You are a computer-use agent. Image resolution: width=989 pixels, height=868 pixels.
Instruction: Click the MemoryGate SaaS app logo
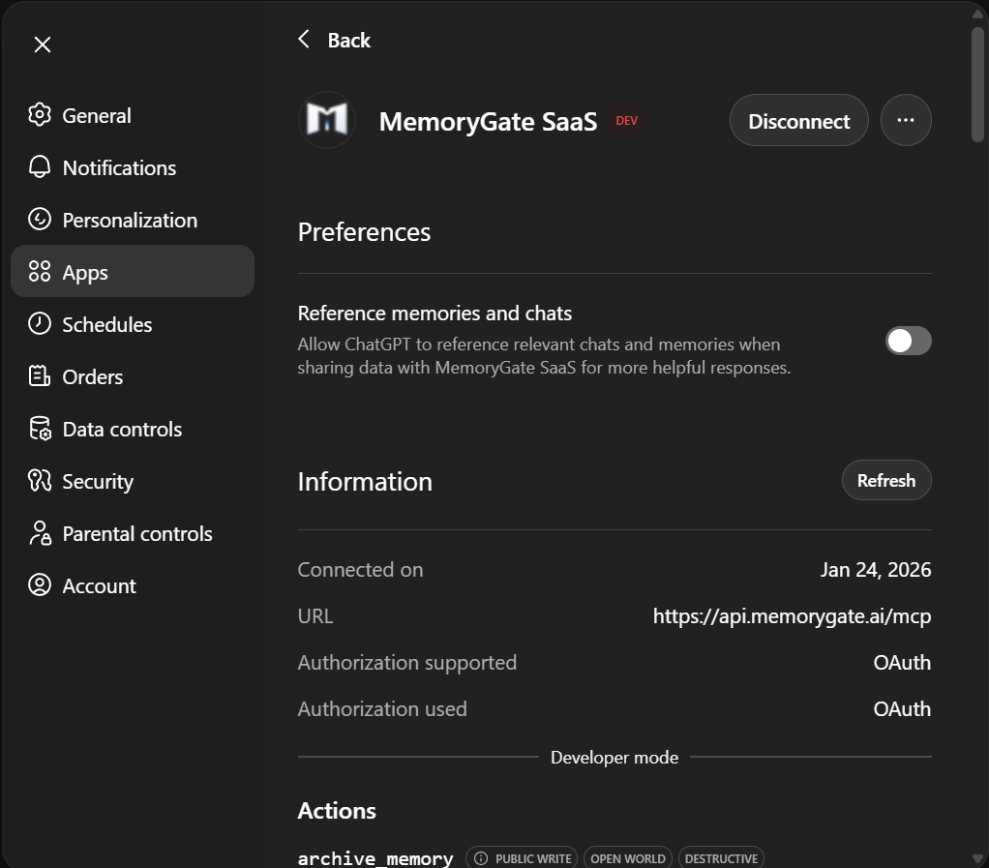point(326,120)
